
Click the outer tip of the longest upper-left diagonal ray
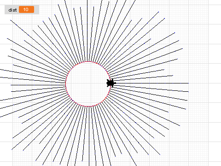(x=11, y=20)
